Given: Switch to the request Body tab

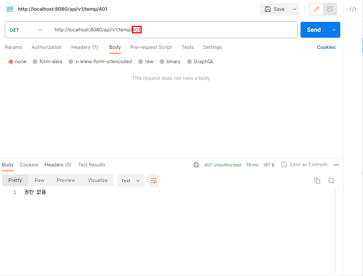Looking at the screenshot, I should [115, 47].
